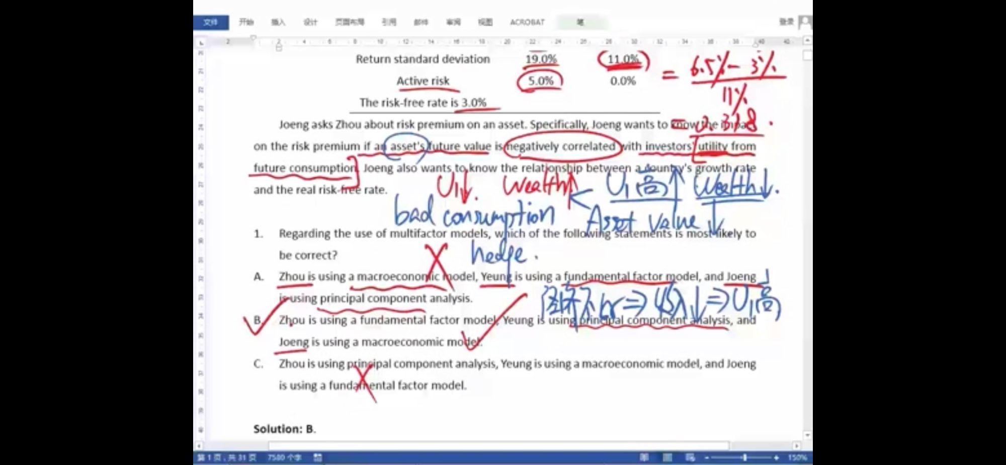Open the 插入 (Insert) ribbon tab
This screenshot has height=465, width=1006.
(278, 22)
